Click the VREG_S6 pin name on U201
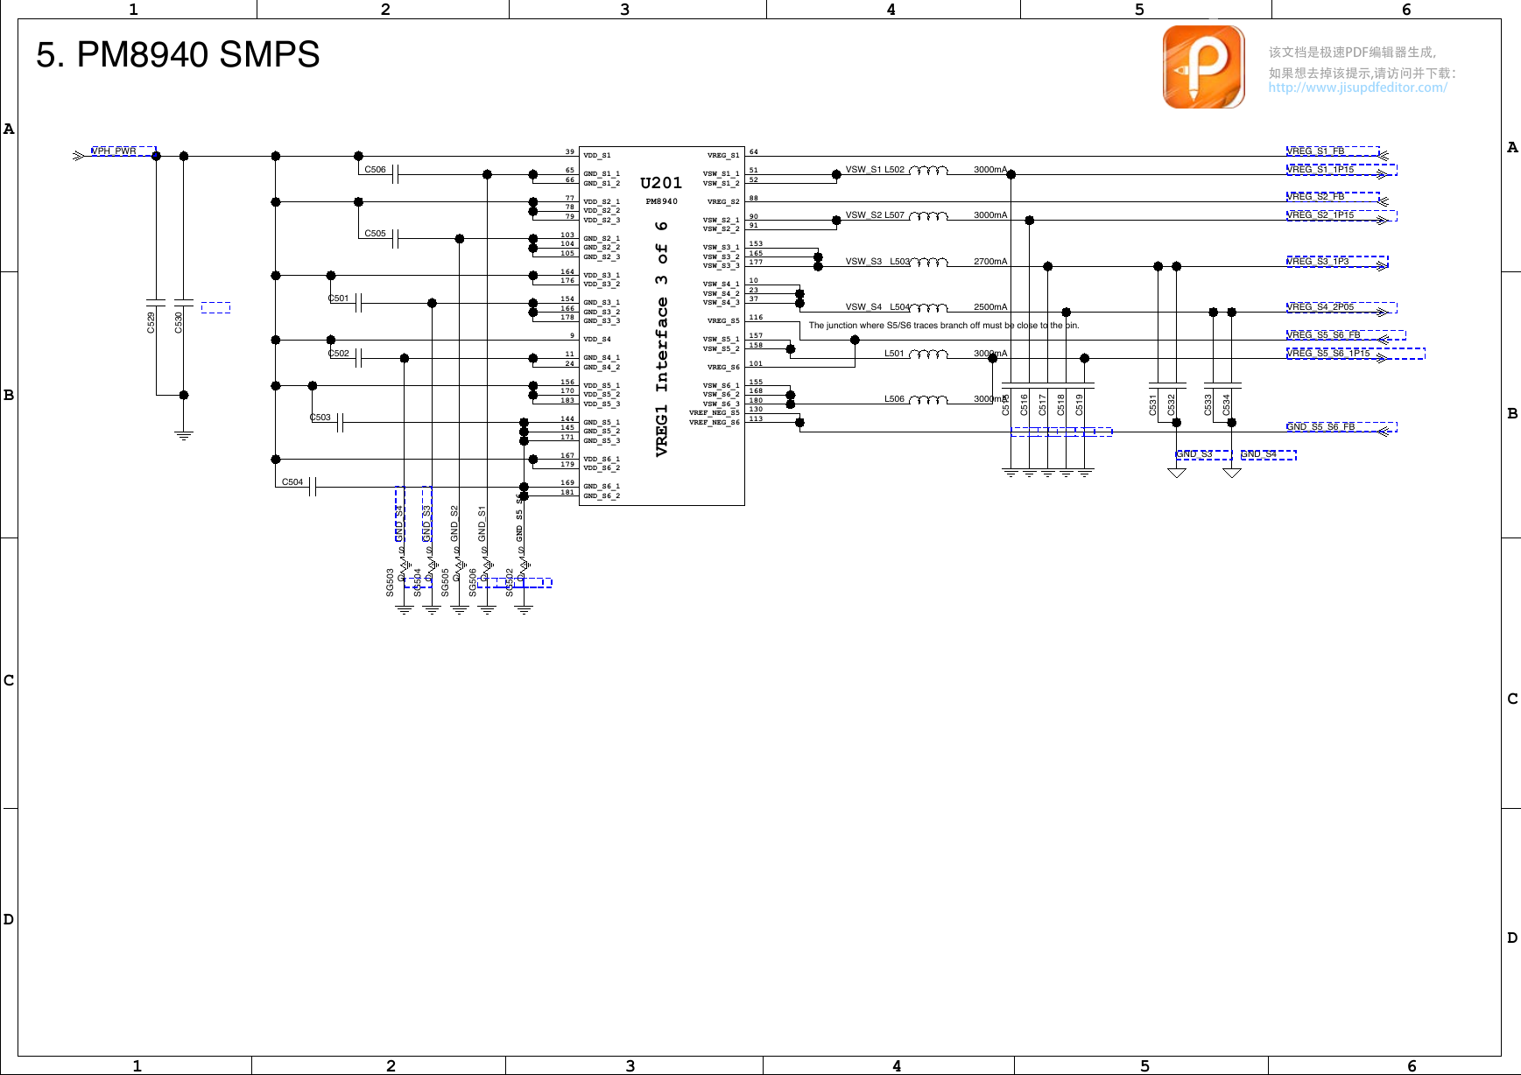The image size is (1521, 1075). 723,368
